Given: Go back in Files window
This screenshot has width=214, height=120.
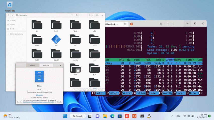Looking at the screenshot, I should tap(9, 15).
